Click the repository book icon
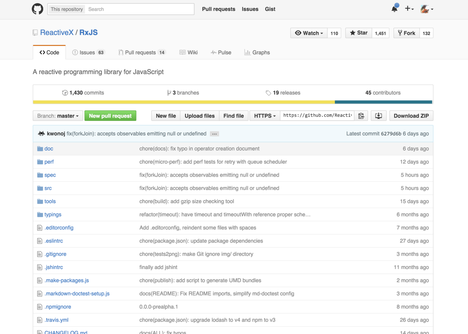Viewport: 468px width, 334px height. (x=35, y=33)
